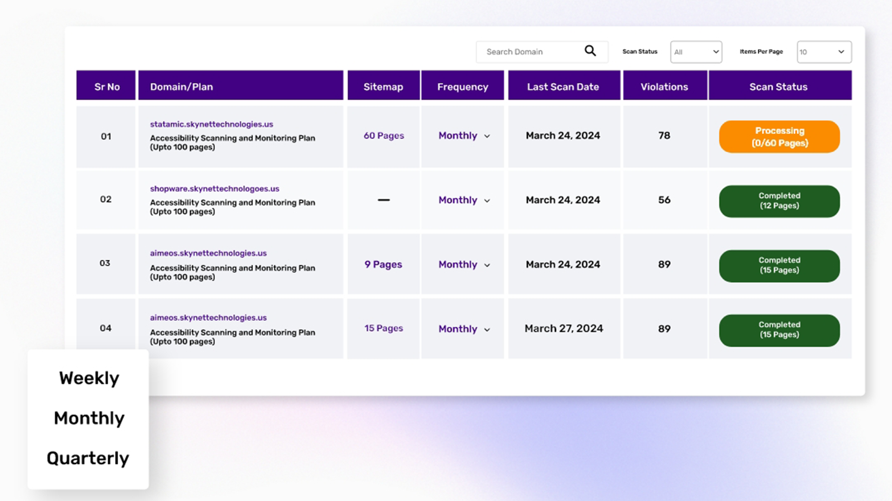892x501 pixels.
Task: Click serial number 03
Action: [x=105, y=263]
